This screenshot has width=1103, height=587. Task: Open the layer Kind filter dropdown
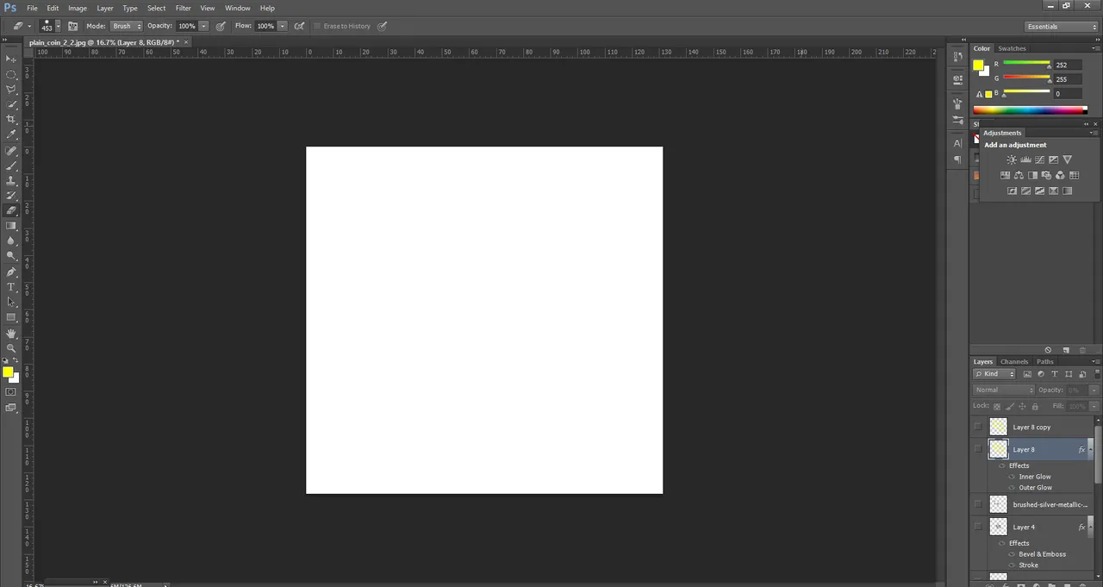click(x=994, y=374)
